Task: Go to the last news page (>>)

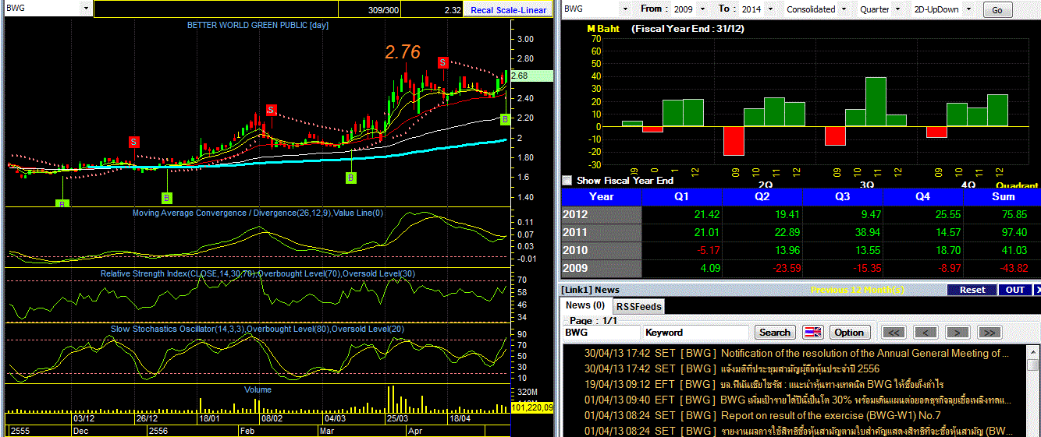Action: 989,333
